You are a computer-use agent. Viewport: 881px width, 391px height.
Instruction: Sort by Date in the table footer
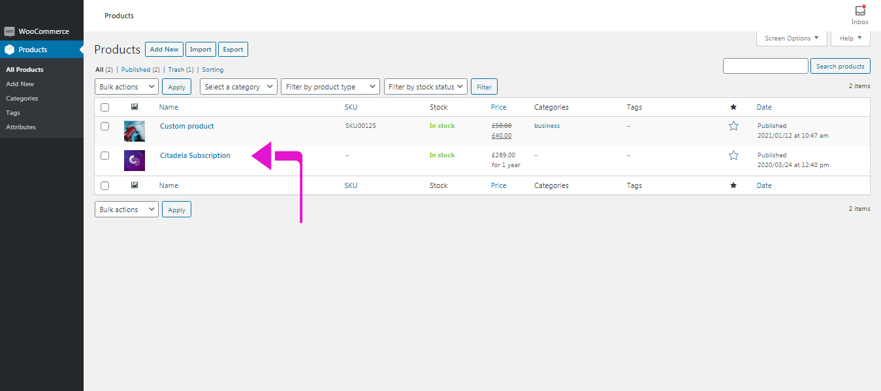[764, 185]
